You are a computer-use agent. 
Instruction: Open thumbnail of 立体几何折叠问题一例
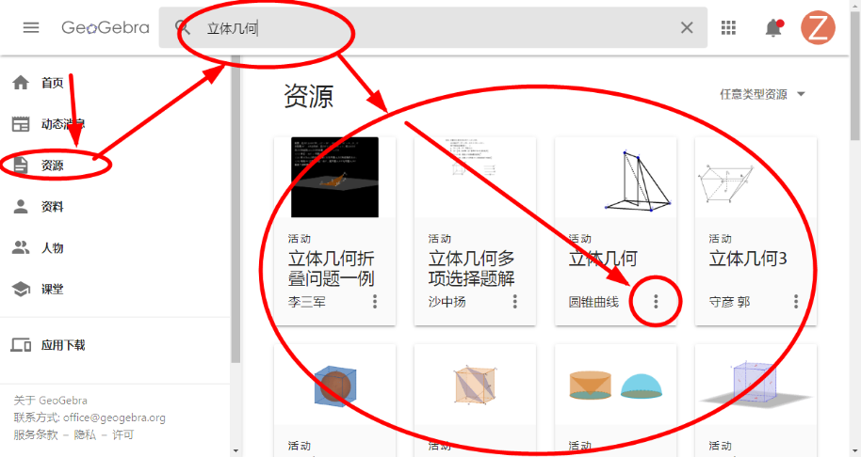point(335,177)
